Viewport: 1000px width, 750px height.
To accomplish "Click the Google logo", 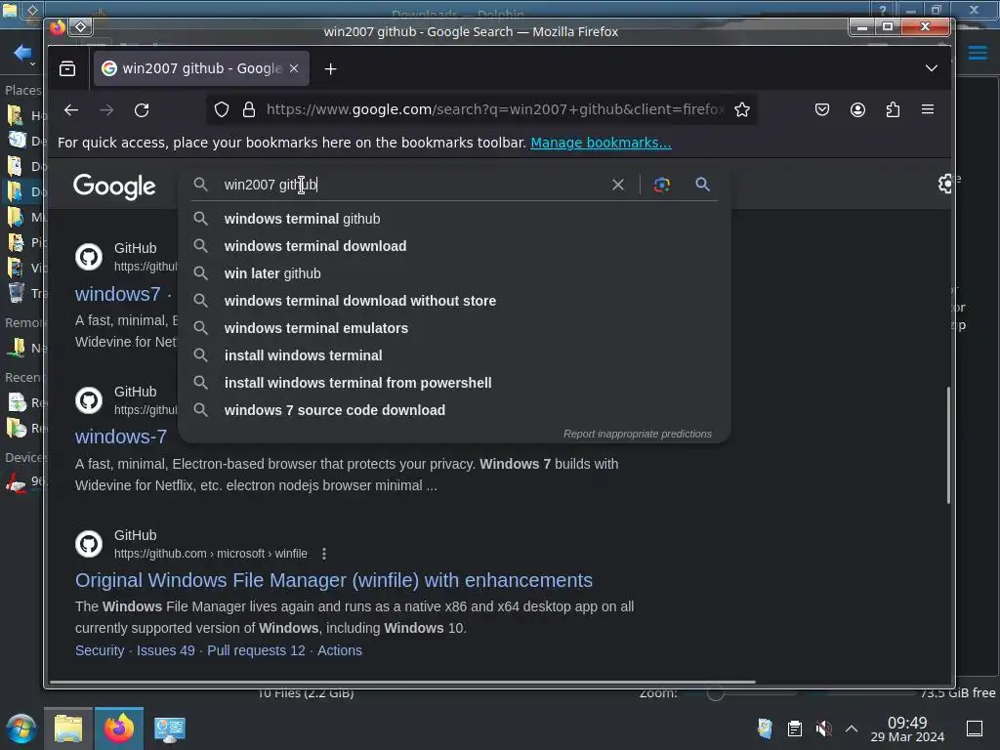I will click(114, 186).
